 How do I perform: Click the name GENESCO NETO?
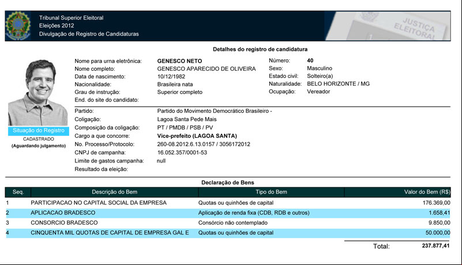179,61
